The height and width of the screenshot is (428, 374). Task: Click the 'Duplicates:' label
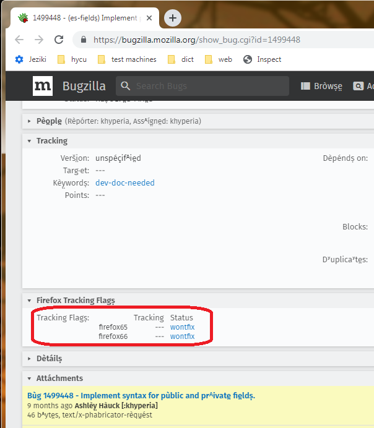pos(345,259)
